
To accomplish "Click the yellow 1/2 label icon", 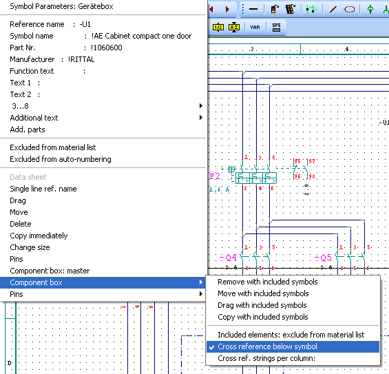I will click(x=218, y=27).
